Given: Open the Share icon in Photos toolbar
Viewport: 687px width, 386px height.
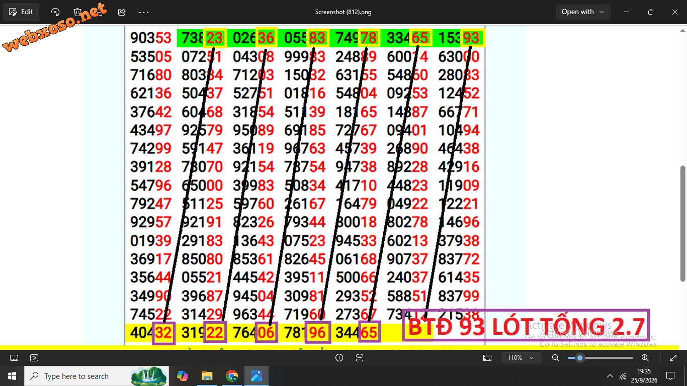Looking at the screenshot, I should (122, 12).
